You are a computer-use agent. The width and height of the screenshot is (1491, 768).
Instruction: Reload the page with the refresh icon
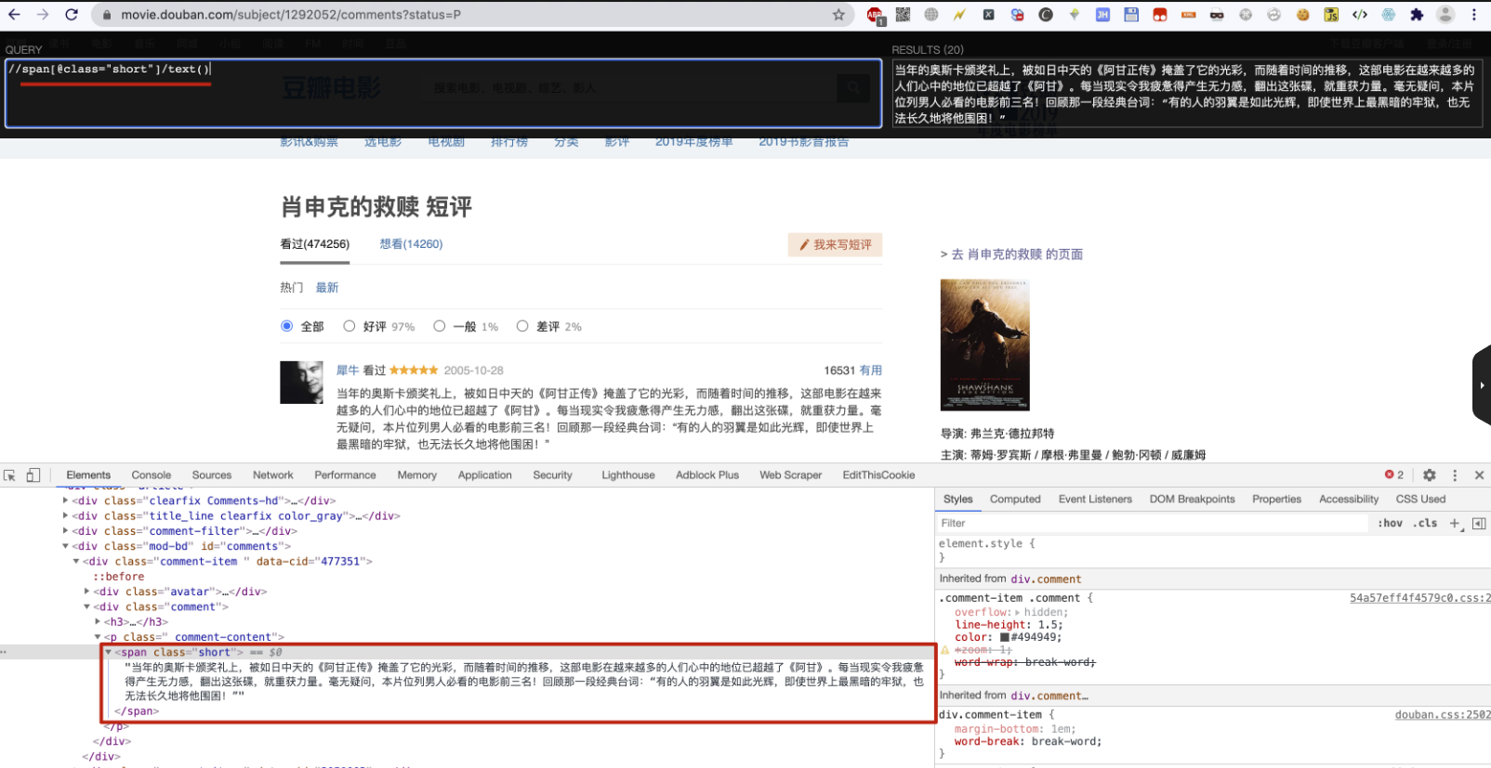(x=72, y=14)
